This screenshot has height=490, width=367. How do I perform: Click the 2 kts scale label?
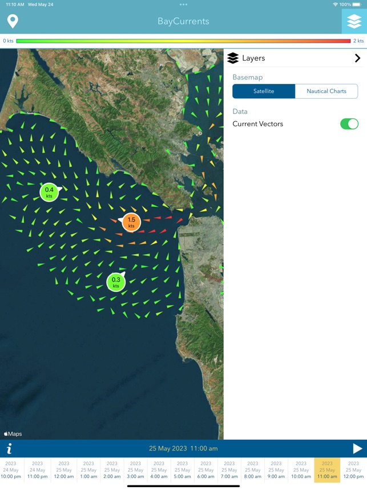point(358,41)
